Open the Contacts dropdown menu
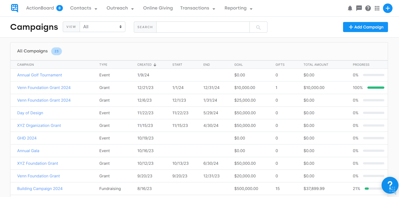This screenshot has width=399, height=197. 84,8
